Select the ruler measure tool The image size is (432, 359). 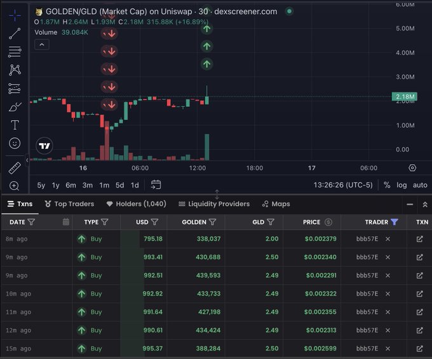point(15,168)
